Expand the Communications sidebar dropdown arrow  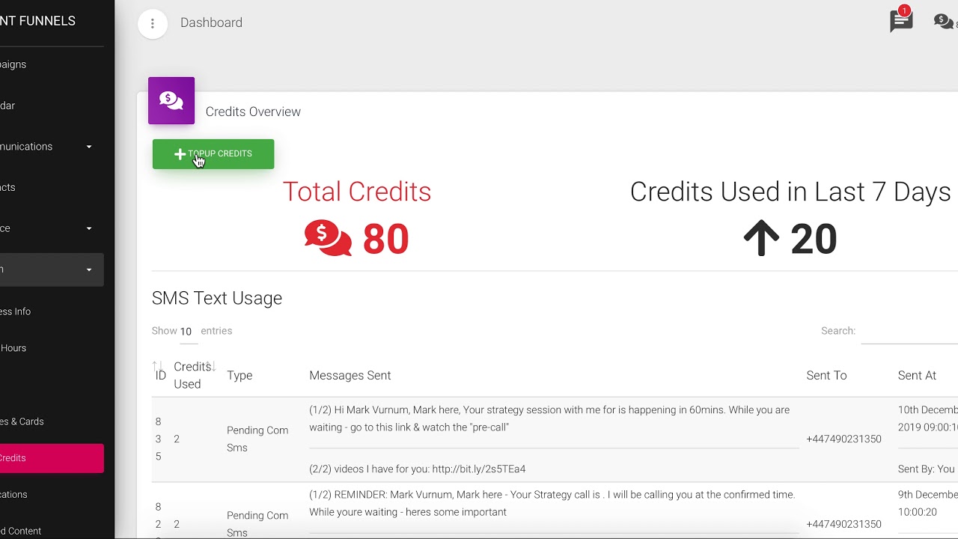coord(89,147)
